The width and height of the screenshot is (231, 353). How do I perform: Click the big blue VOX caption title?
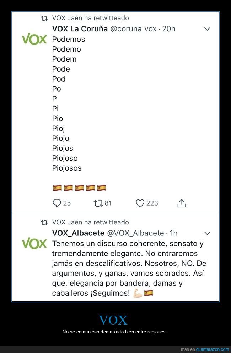(113, 320)
